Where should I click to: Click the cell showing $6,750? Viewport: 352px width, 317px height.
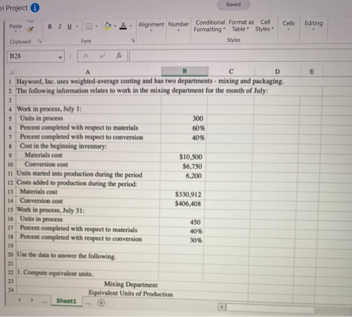point(183,166)
